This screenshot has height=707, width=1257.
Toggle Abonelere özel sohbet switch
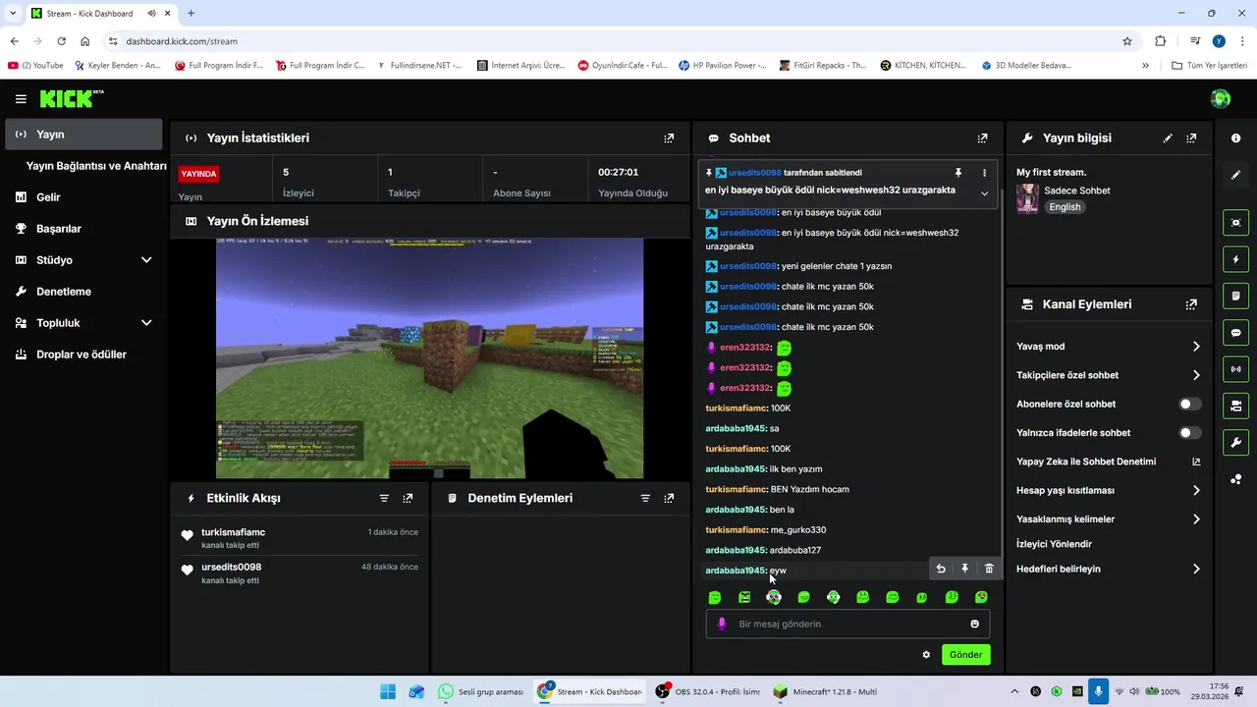(1189, 404)
